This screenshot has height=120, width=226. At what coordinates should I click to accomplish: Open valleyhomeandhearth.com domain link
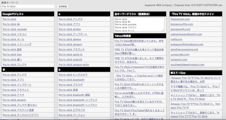(x=186, y=34)
